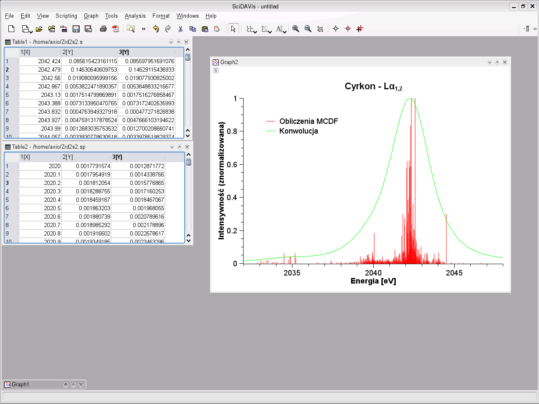Open the project explorer magnifier icon

point(131,29)
